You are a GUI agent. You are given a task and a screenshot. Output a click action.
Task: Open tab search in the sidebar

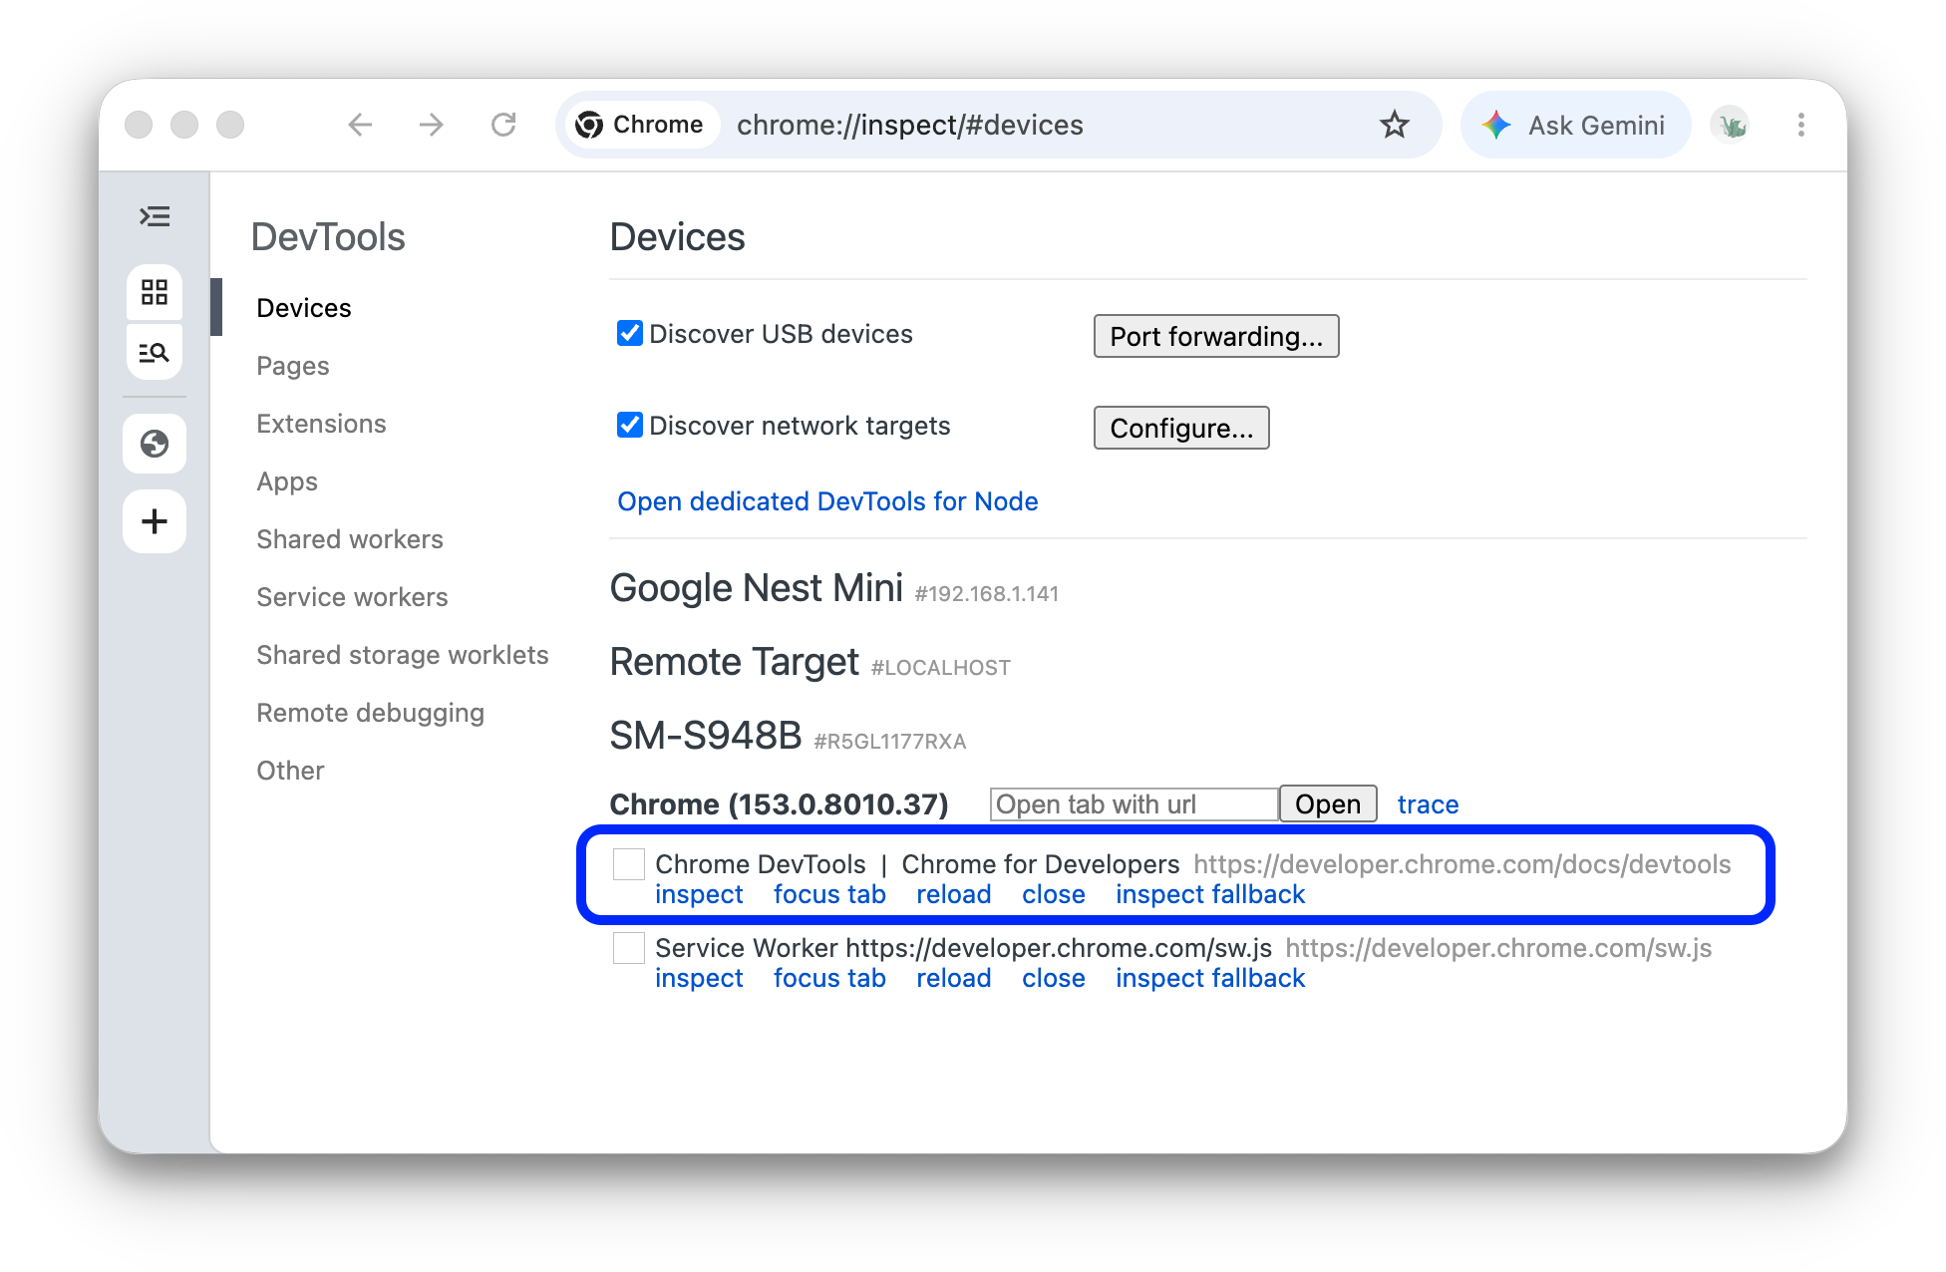pos(155,352)
